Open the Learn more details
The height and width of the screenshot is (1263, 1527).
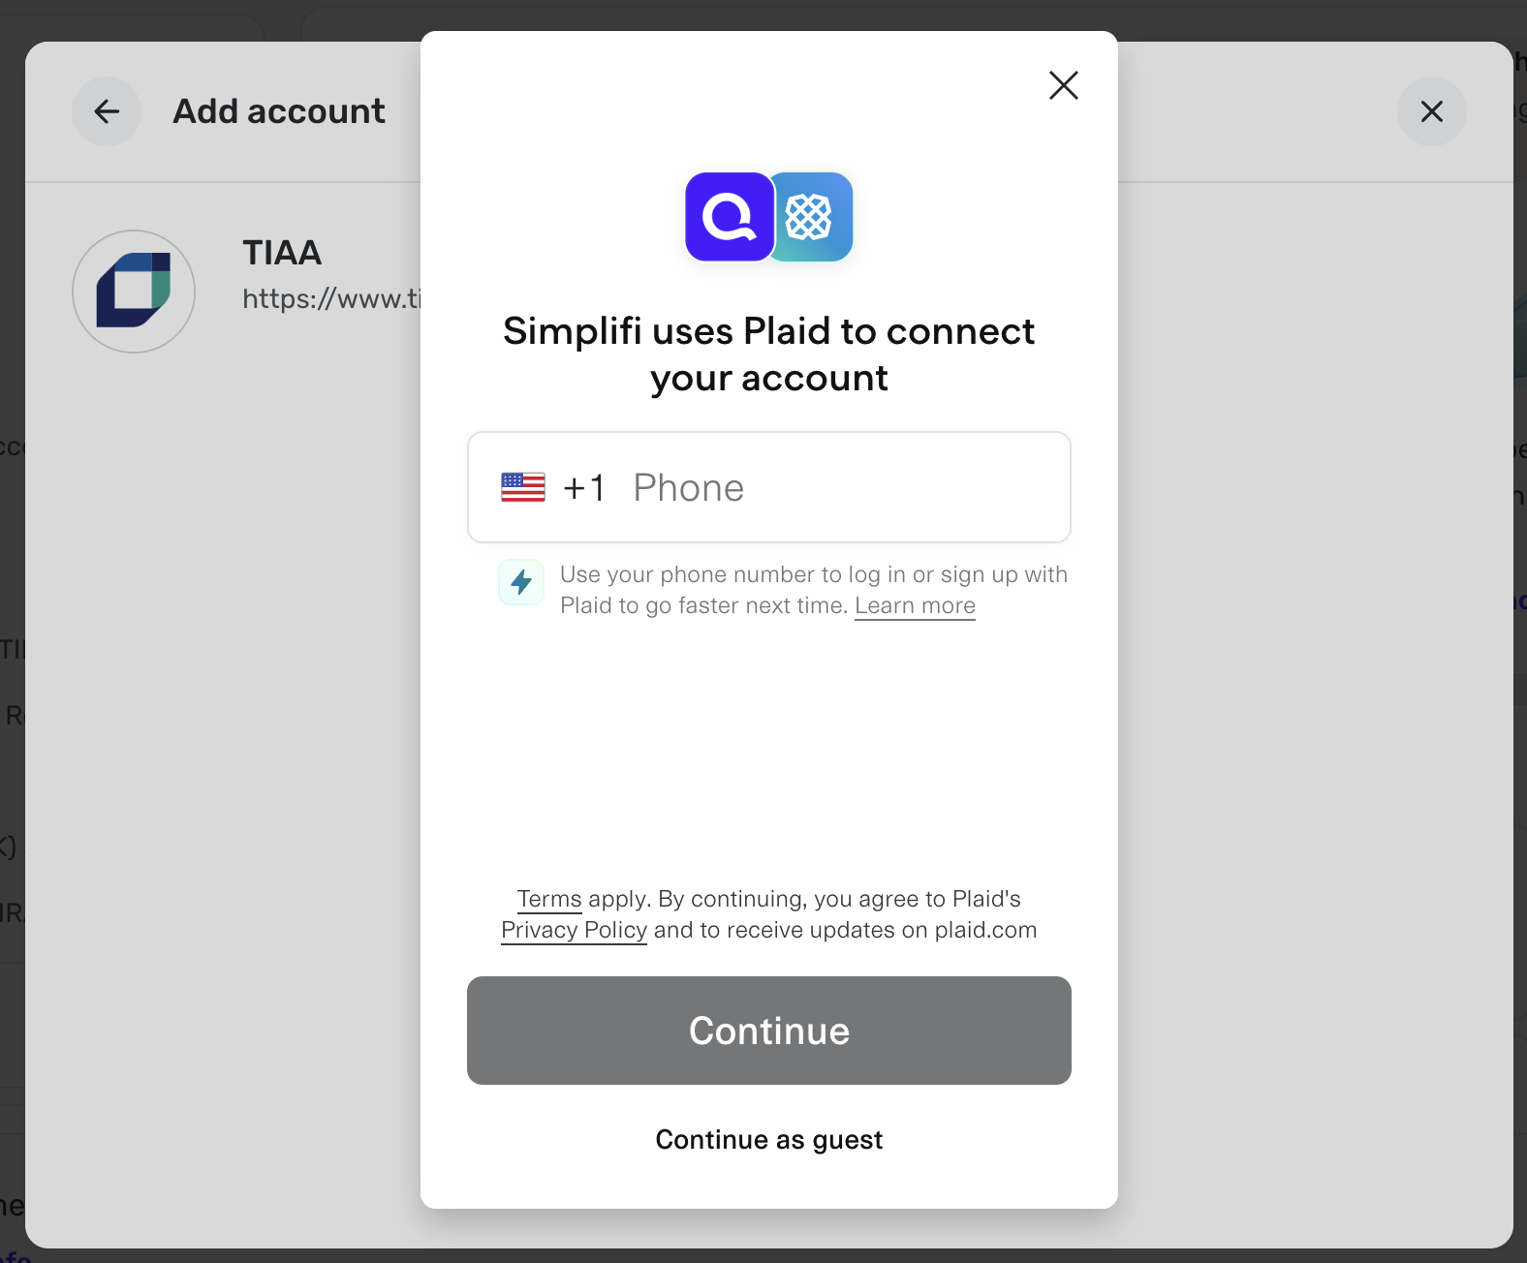pyautogui.click(x=914, y=604)
